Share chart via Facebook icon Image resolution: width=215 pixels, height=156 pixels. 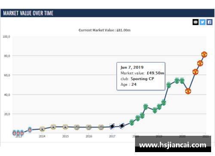click(x=209, y=22)
